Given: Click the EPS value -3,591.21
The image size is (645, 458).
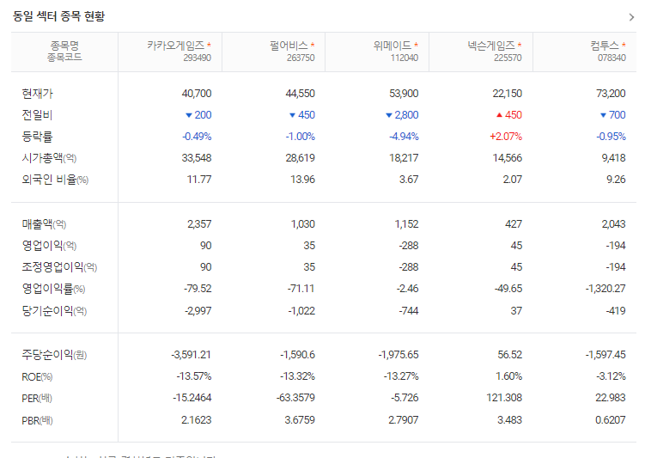Looking at the screenshot, I should click(191, 355).
